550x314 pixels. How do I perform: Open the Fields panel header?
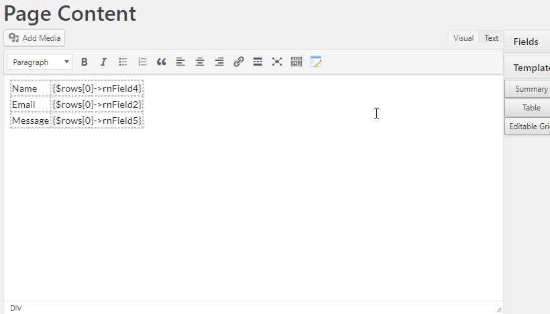click(527, 42)
